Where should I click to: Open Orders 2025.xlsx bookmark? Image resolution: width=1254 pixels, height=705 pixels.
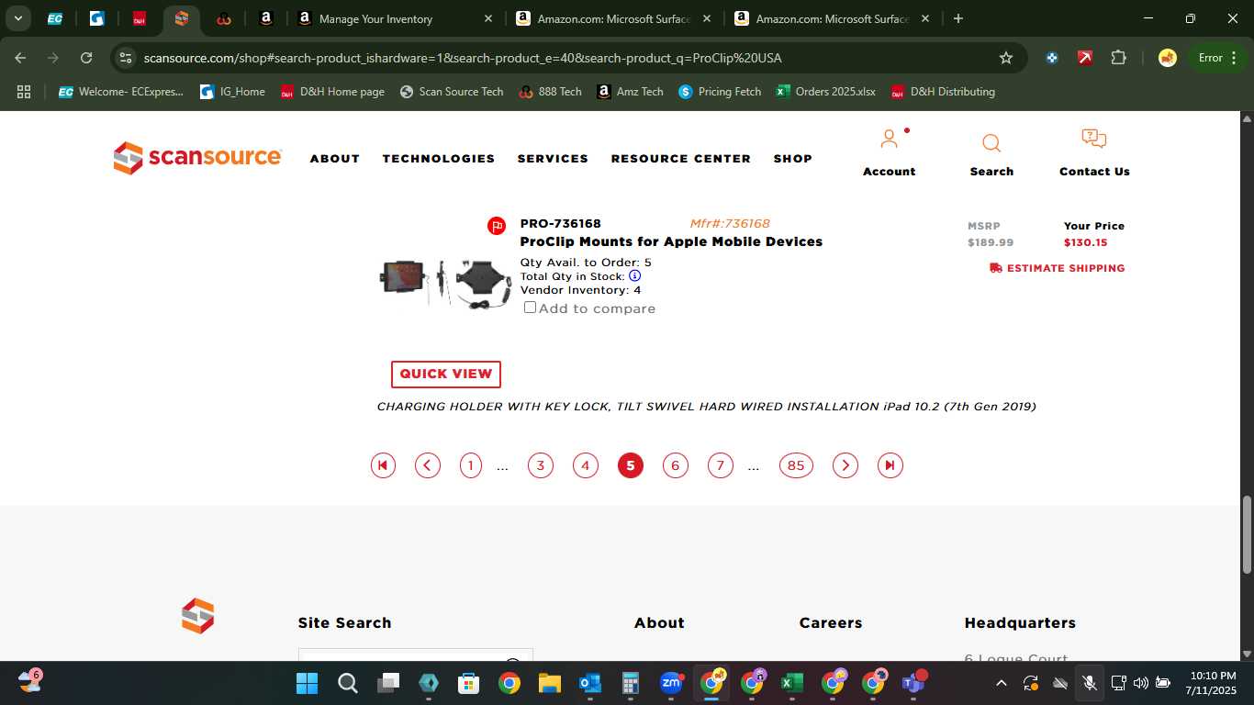(x=826, y=92)
